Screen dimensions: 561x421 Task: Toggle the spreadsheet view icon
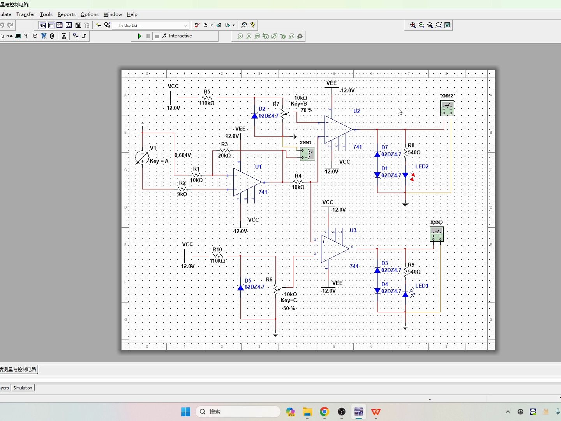[x=51, y=25]
